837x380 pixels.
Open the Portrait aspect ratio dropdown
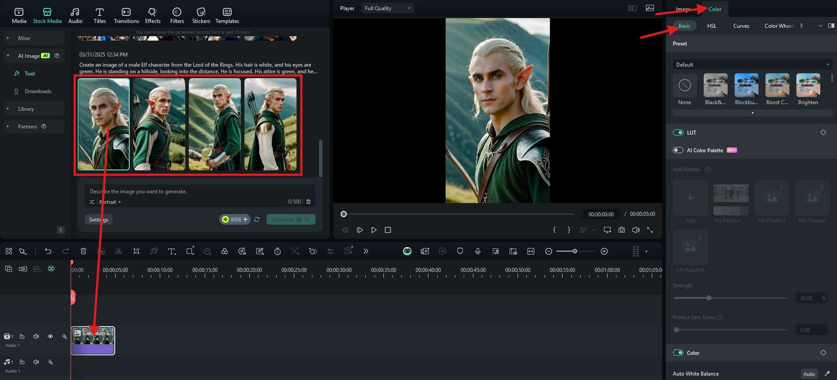(110, 202)
